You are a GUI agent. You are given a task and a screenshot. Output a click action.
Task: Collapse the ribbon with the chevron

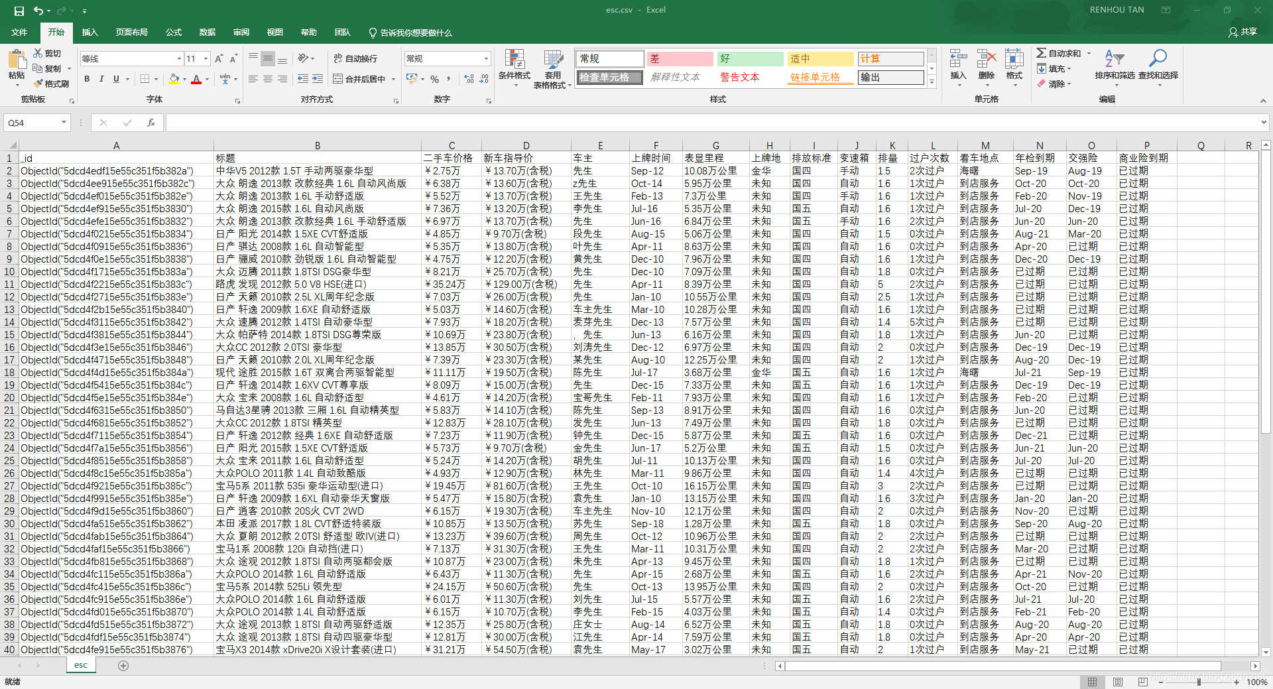coord(1262,101)
